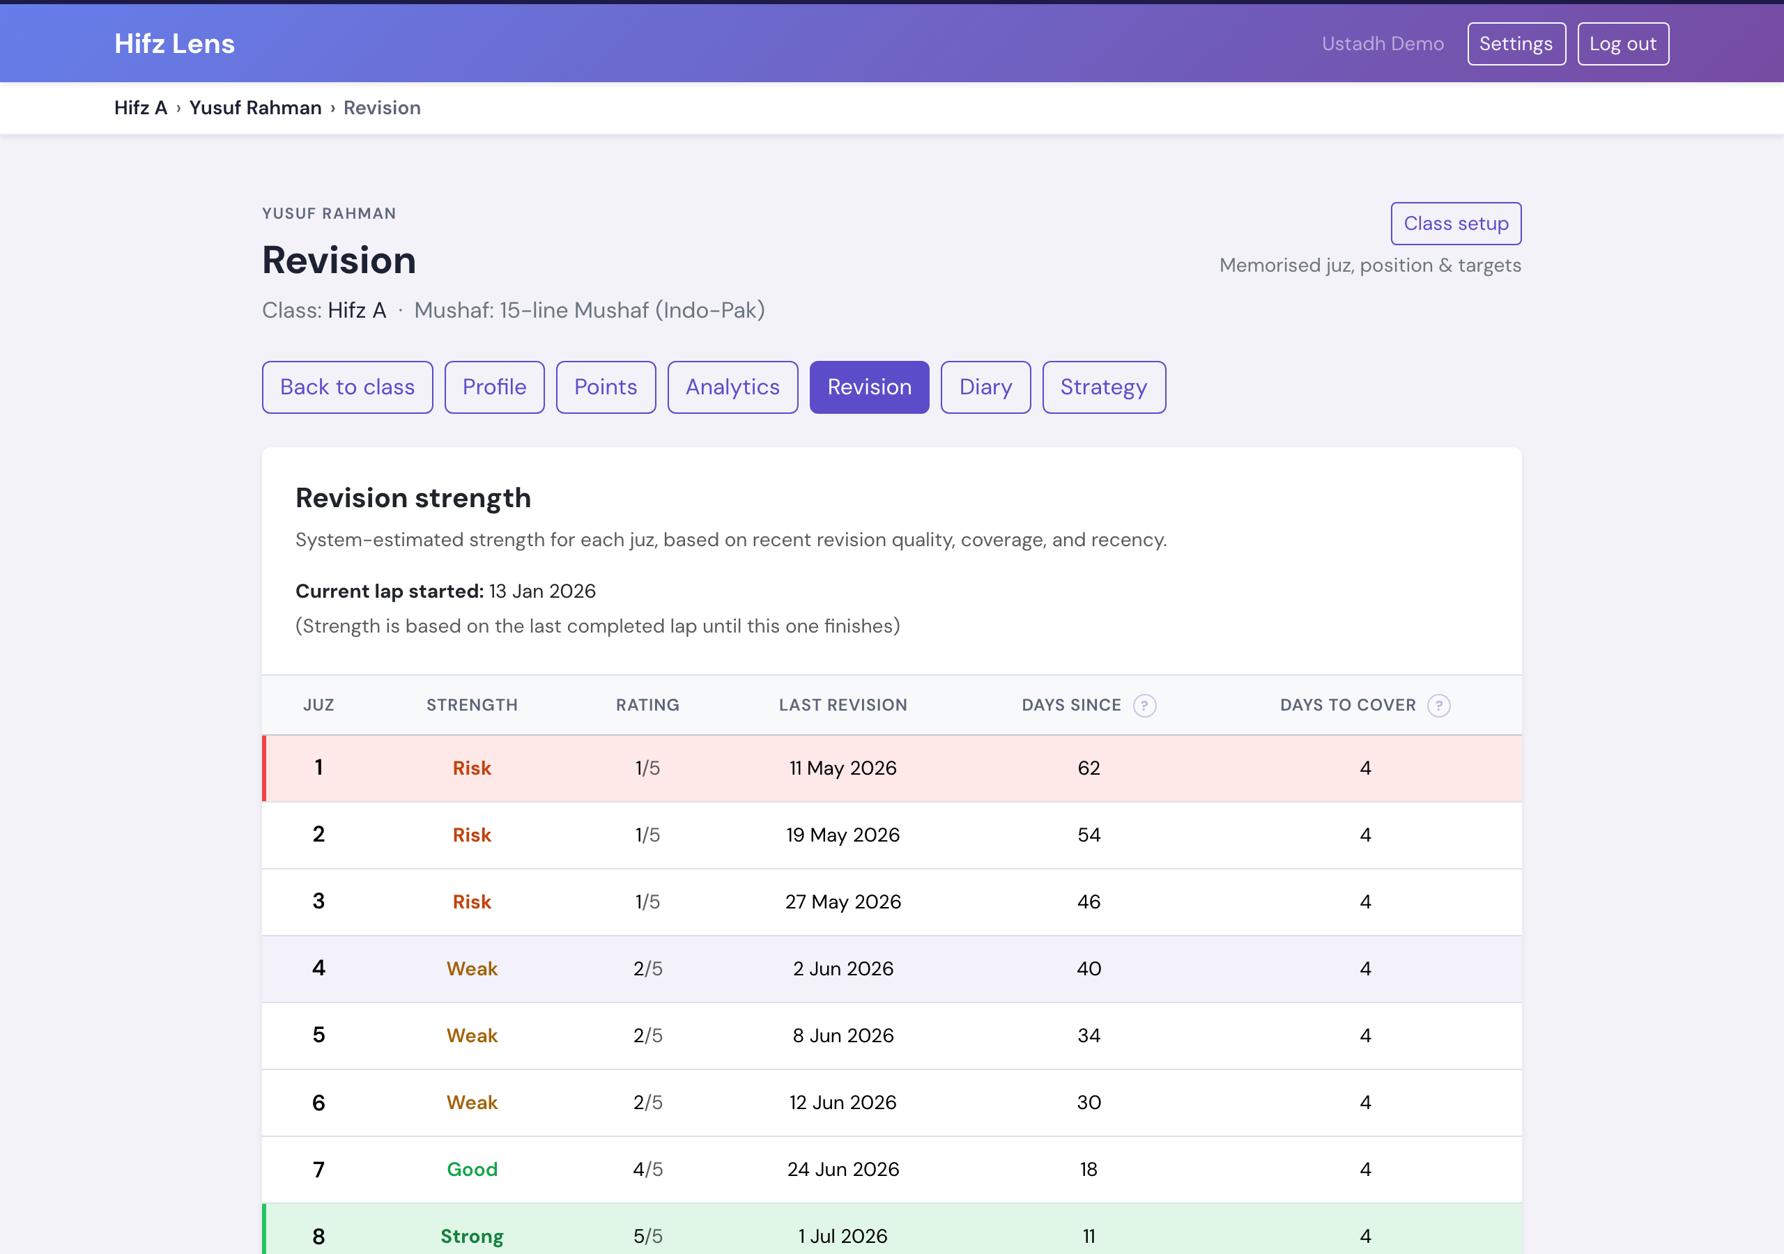Screen dimensions: 1784x1254
Task: Click date 2 Jun 2026
Action: (x=843, y=969)
